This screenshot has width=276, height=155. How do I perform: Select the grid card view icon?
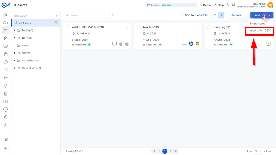pyautogui.click(x=221, y=15)
